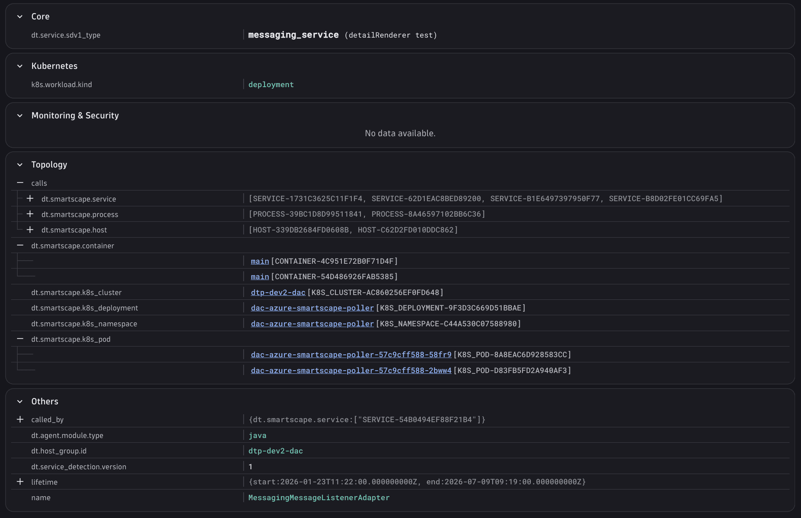Image resolution: width=801 pixels, height=518 pixels.
Task: Expand the lifetime row
Action: coord(20,482)
